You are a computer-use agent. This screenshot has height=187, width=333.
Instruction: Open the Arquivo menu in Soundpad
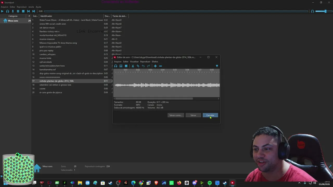(x=4, y=7)
